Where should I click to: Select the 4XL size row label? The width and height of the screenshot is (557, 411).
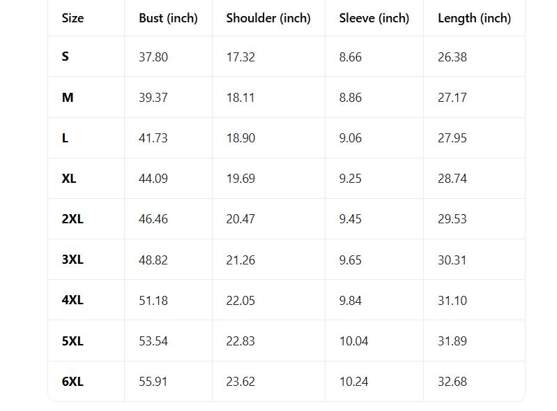pos(73,300)
